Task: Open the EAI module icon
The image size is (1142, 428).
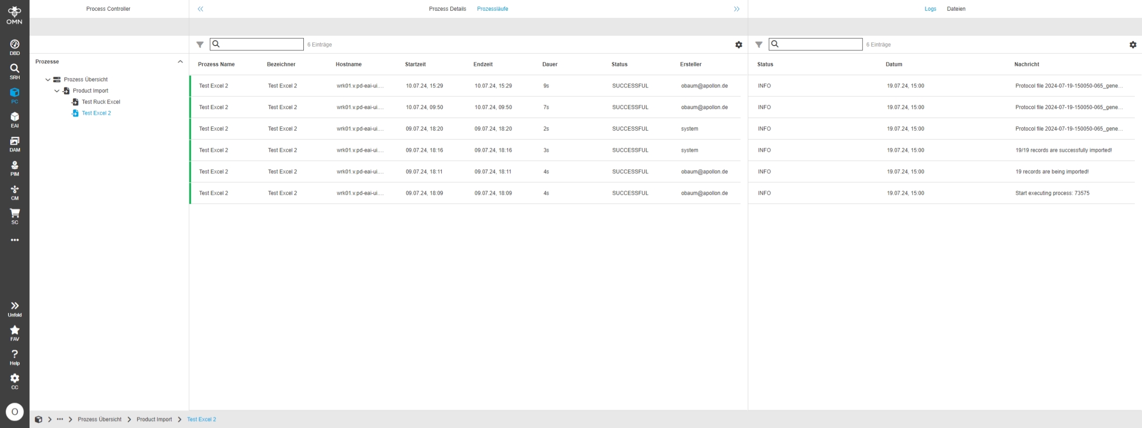Action: coord(15,120)
